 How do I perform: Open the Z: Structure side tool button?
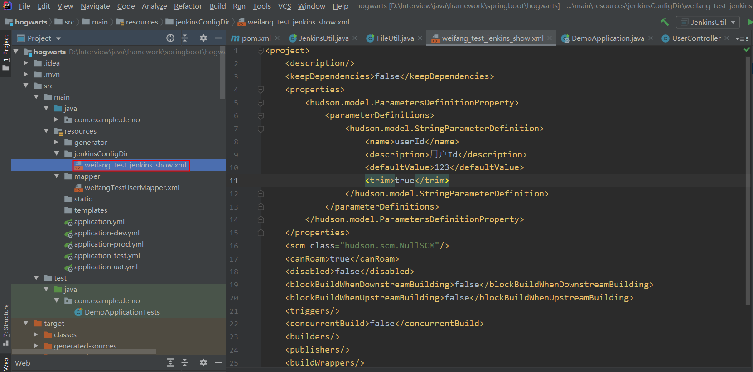click(x=6, y=324)
